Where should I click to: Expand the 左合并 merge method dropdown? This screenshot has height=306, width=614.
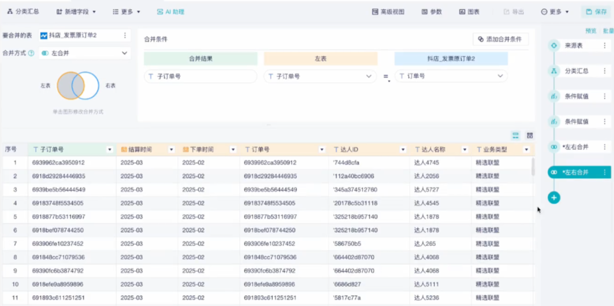(85, 53)
